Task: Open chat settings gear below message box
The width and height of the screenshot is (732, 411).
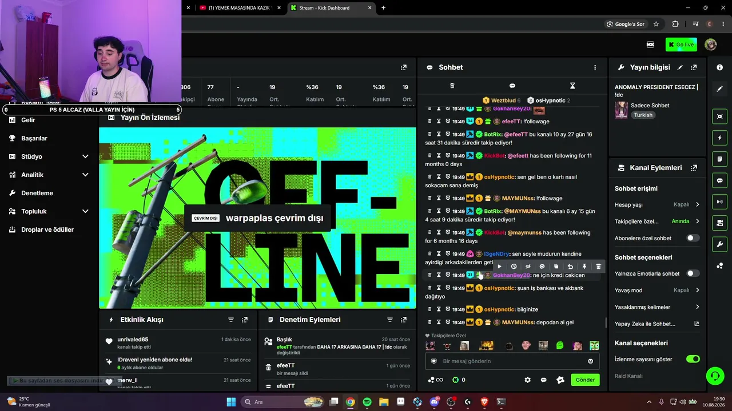Action: pos(527,380)
